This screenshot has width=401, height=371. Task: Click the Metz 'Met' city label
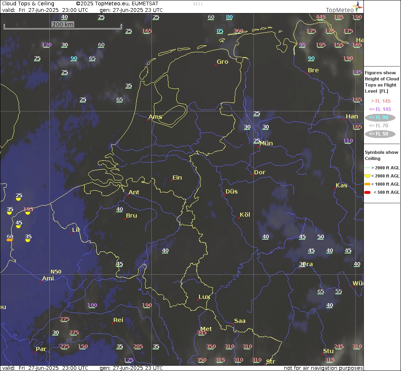point(206,329)
